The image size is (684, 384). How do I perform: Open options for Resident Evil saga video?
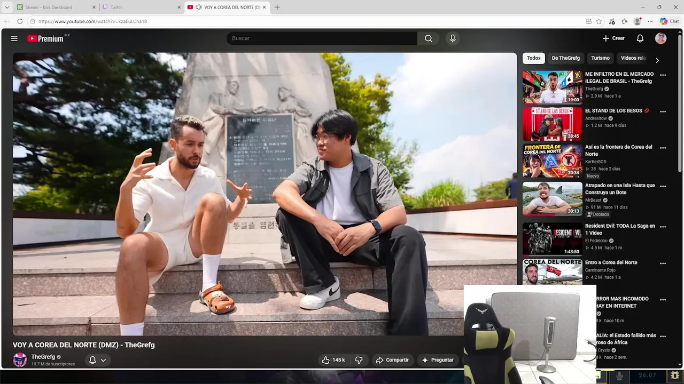[663, 227]
